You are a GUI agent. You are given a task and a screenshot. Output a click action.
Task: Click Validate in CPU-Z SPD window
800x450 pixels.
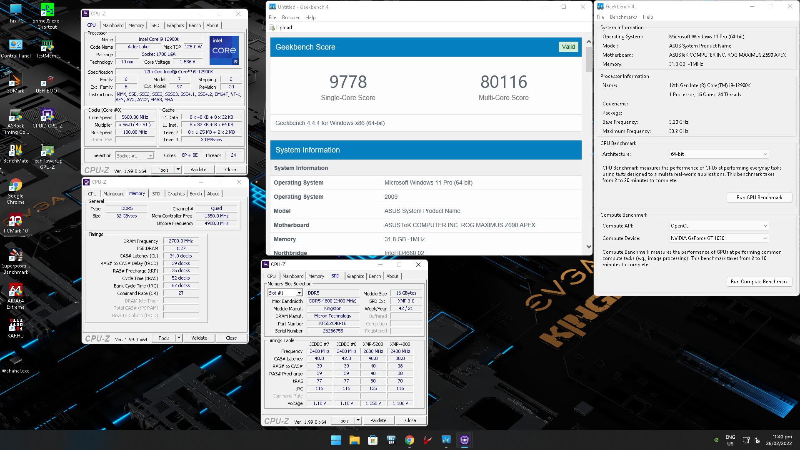[378, 420]
